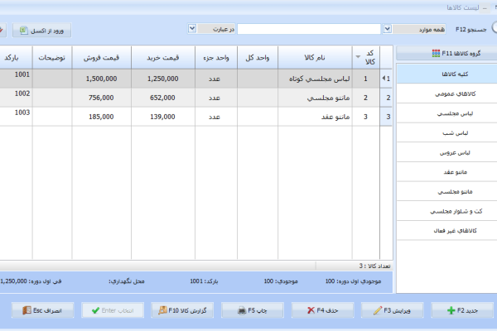Click the report icon on گزارش کالا F10
Image resolution: width=497 pixels, height=331 pixels.
coord(162,310)
